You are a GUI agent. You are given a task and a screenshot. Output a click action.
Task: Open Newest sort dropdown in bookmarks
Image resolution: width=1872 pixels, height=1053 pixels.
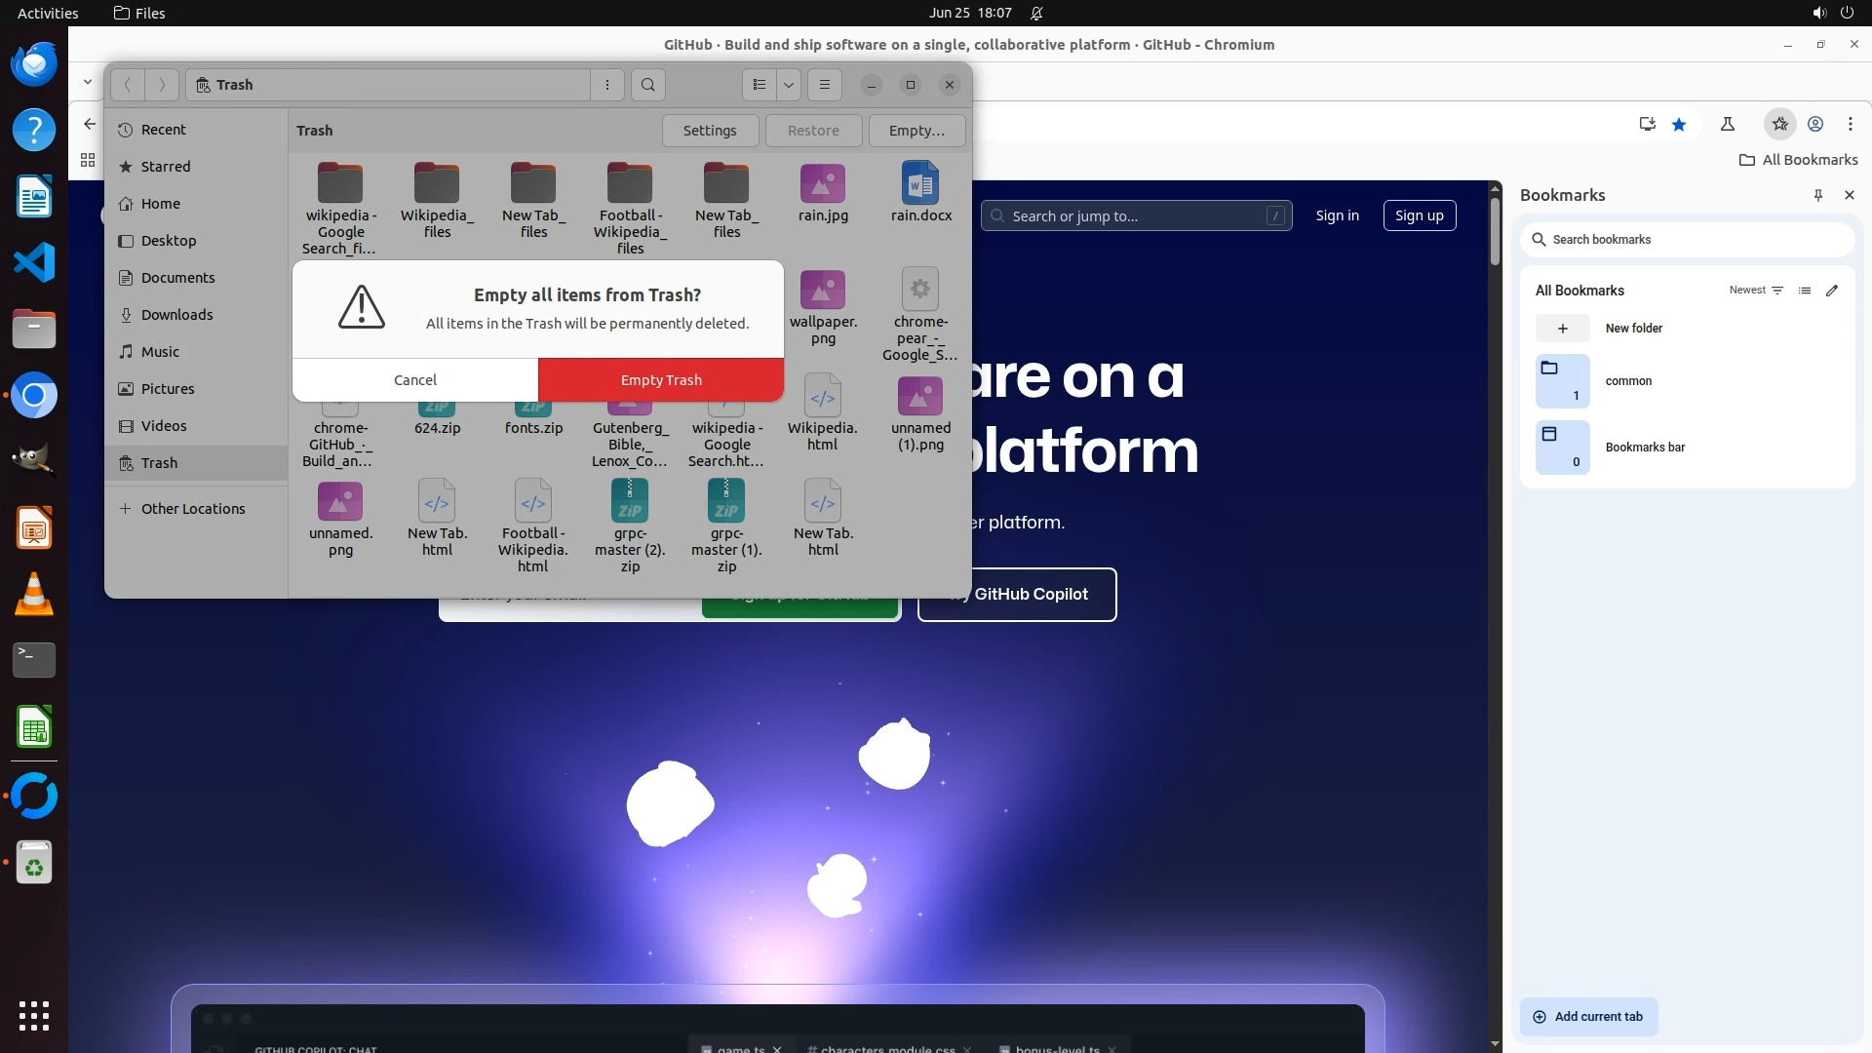[1755, 291]
